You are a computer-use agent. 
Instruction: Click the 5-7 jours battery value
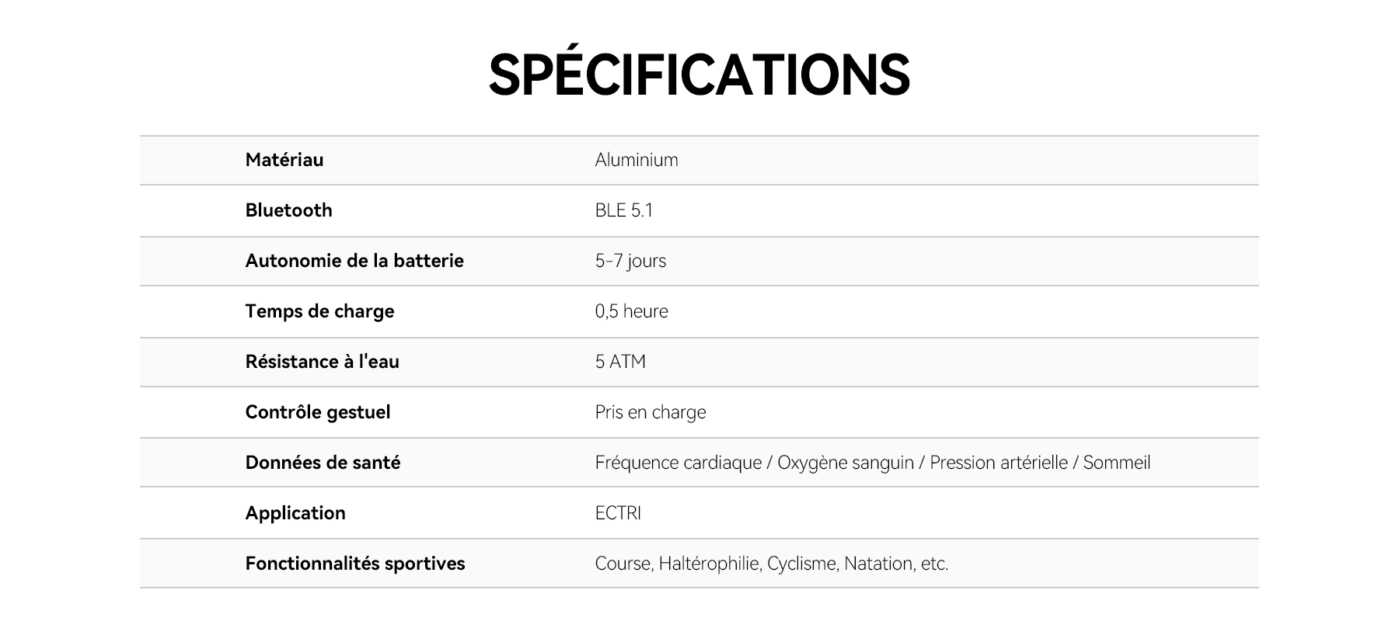630,261
